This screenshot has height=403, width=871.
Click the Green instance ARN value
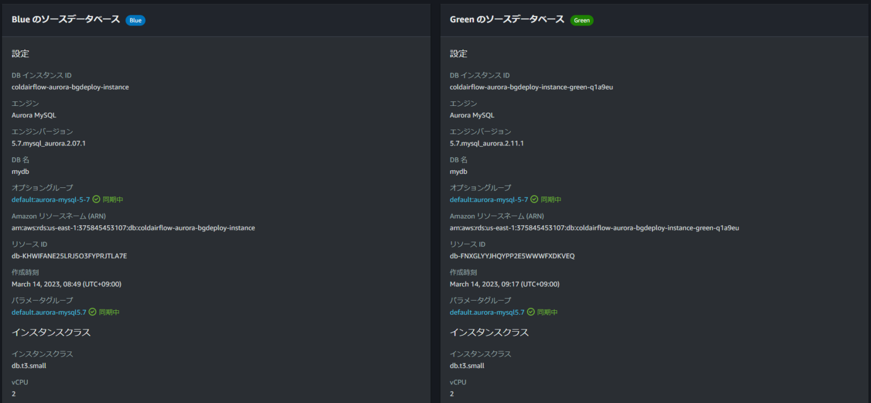(x=594, y=228)
